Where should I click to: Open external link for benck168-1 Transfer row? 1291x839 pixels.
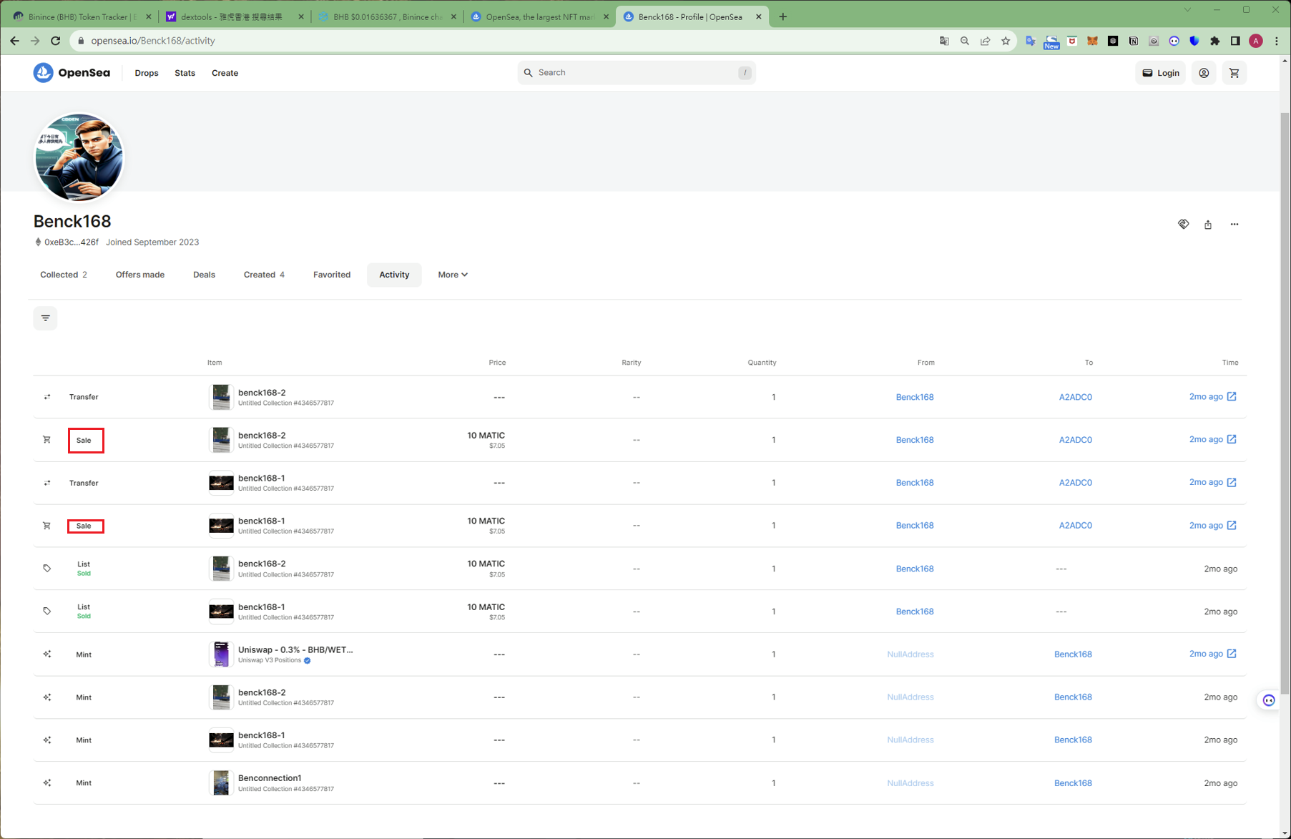[1232, 482]
